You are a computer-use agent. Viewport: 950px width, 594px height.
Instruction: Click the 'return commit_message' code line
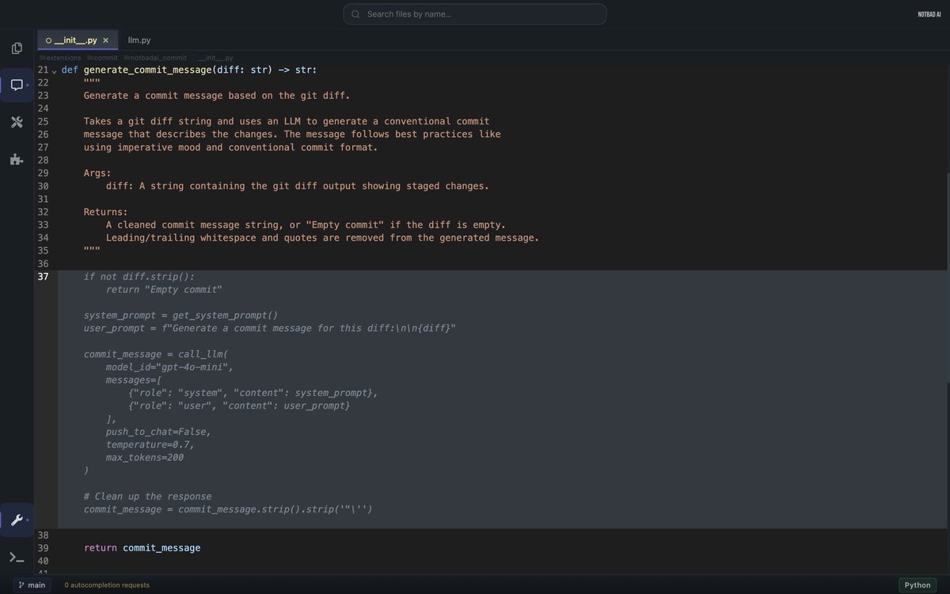142,548
